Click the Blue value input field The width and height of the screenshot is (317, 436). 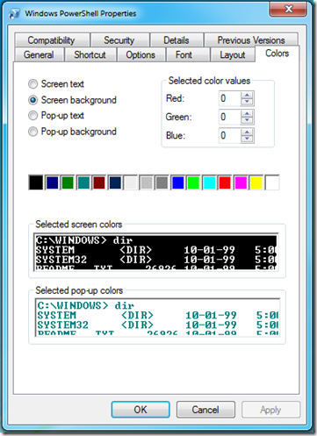pyautogui.click(x=230, y=135)
